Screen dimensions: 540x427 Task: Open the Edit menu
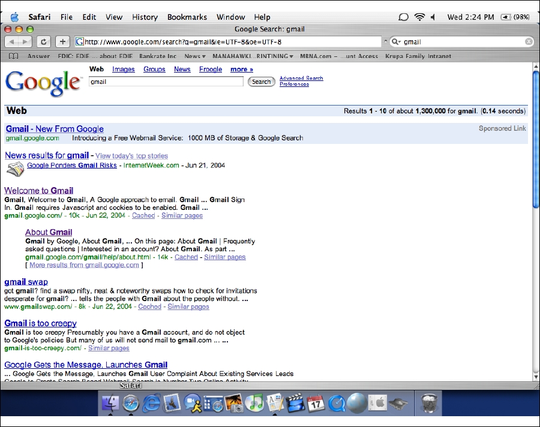pyautogui.click(x=89, y=17)
